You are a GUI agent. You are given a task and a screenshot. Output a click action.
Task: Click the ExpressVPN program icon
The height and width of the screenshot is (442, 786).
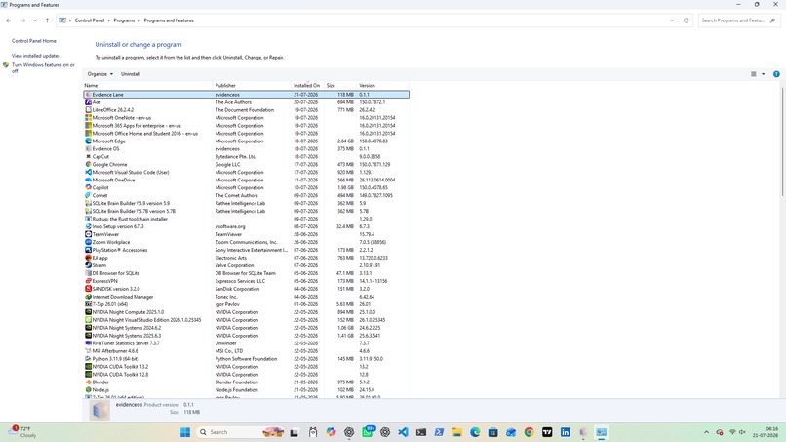pos(88,281)
